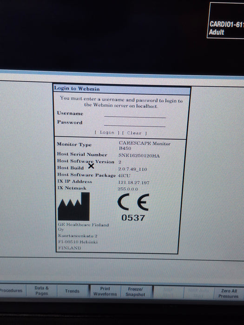Open the Procedures menu key
Viewport: 244px width, 325px height.
click(12, 290)
